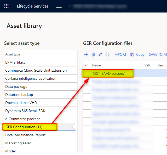
Task: Click Lifecycle Services header title
Action: (33, 6)
